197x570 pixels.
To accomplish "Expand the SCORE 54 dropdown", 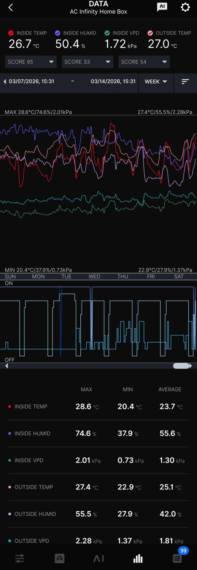I will [x=144, y=62].
